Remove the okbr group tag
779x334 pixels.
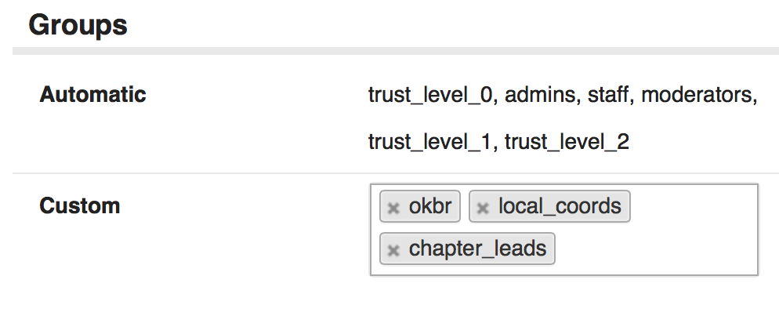coord(393,208)
